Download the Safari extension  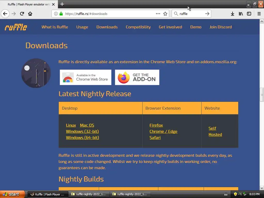click(155, 138)
